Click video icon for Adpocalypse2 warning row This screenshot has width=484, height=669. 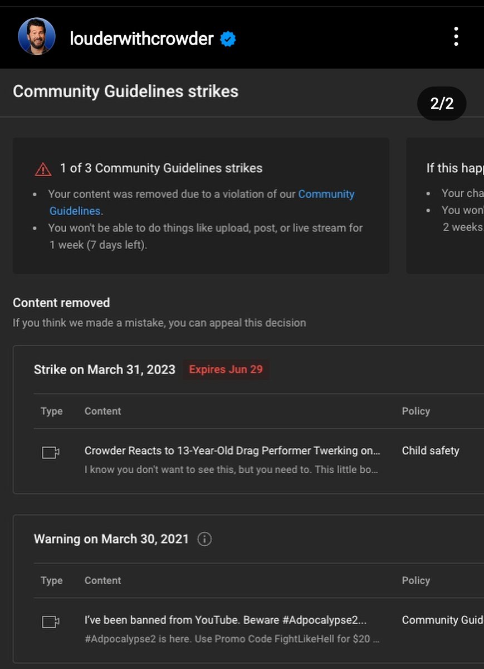pos(51,622)
